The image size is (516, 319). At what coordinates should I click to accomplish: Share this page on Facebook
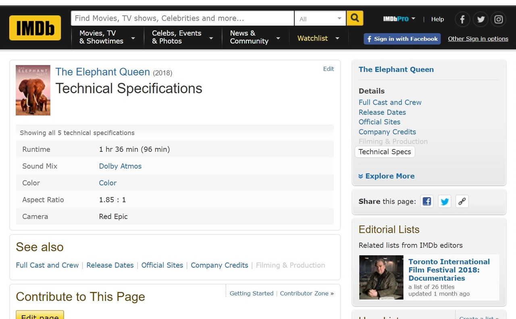427,201
